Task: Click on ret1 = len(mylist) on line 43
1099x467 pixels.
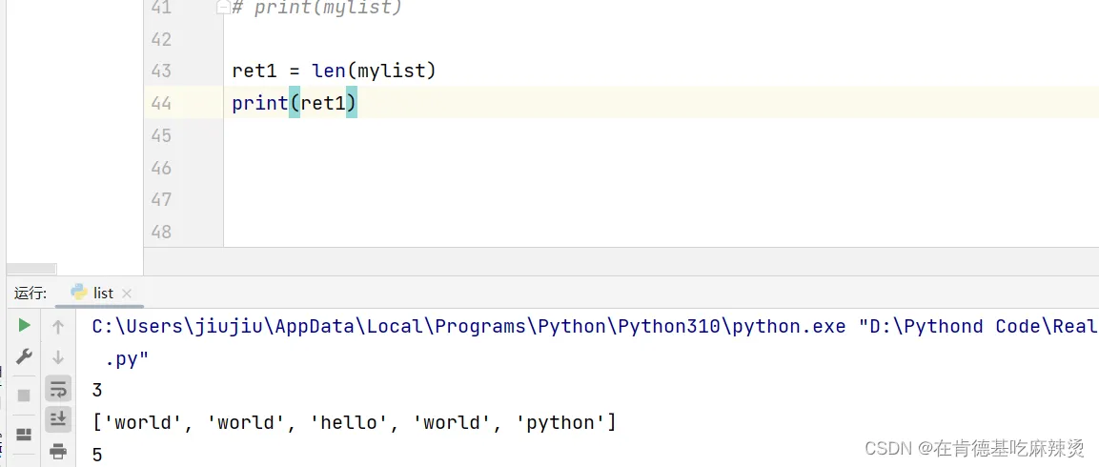Action: [334, 71]
